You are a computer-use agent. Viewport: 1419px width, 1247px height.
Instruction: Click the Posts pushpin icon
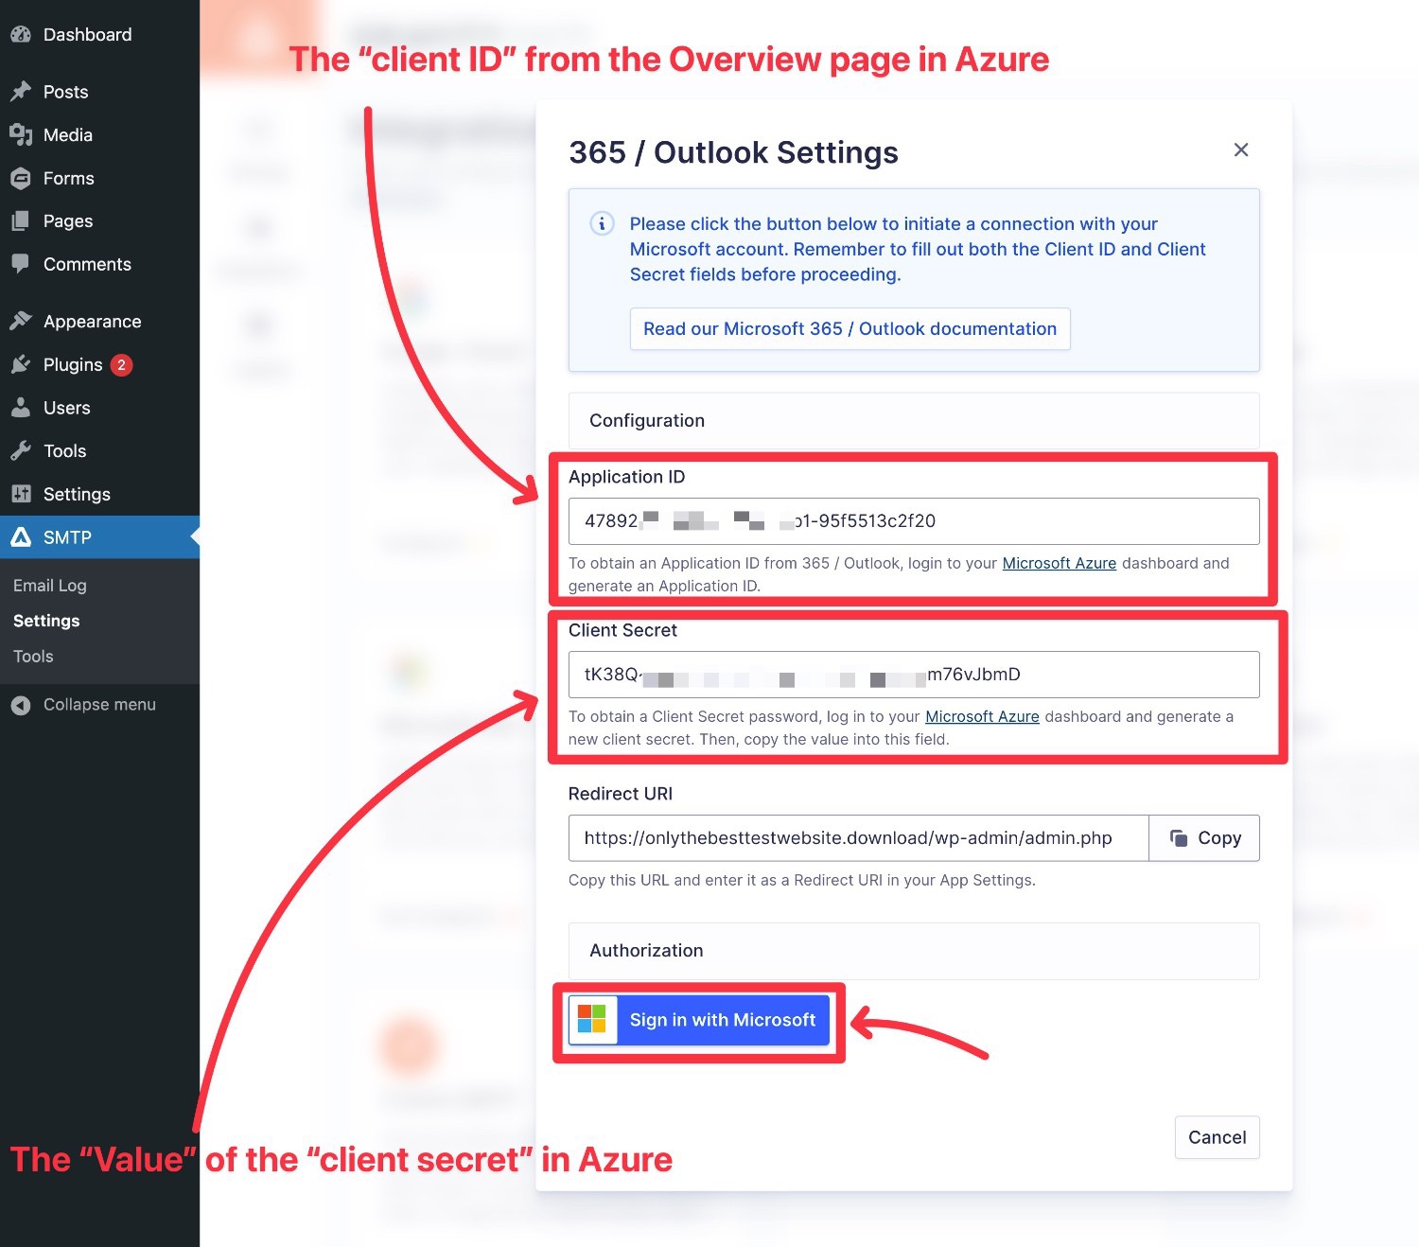(x=21, y=92)
